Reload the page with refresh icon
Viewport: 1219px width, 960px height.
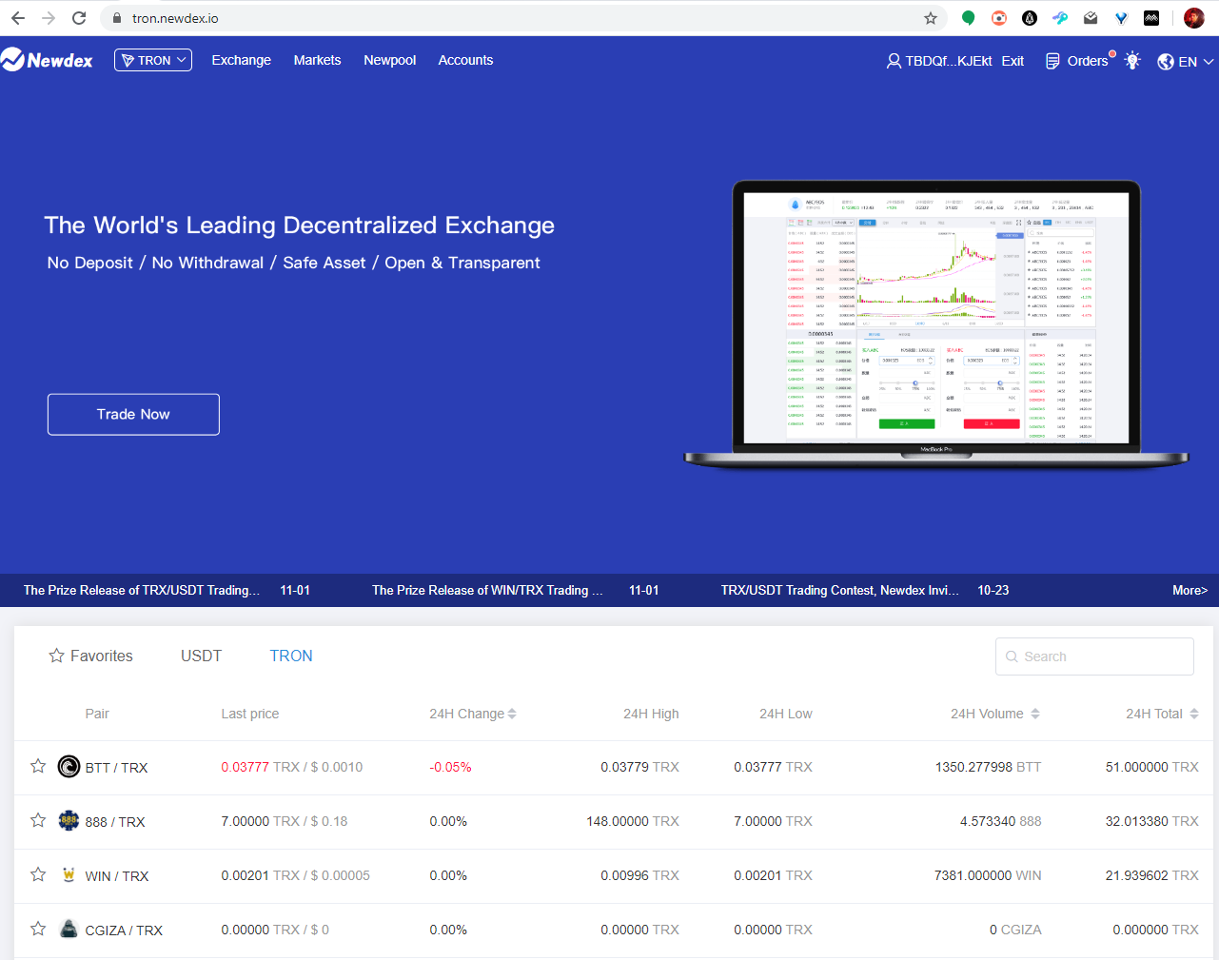79,18
